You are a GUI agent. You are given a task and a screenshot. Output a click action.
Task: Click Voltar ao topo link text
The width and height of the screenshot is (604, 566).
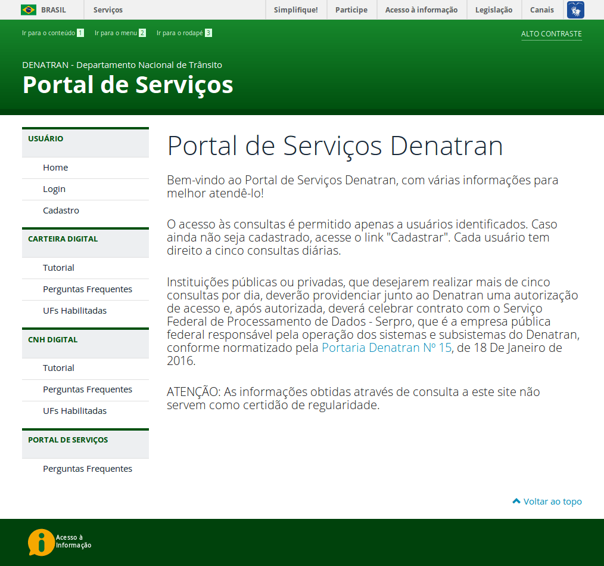pyautogui.click(x=552, y=501)
